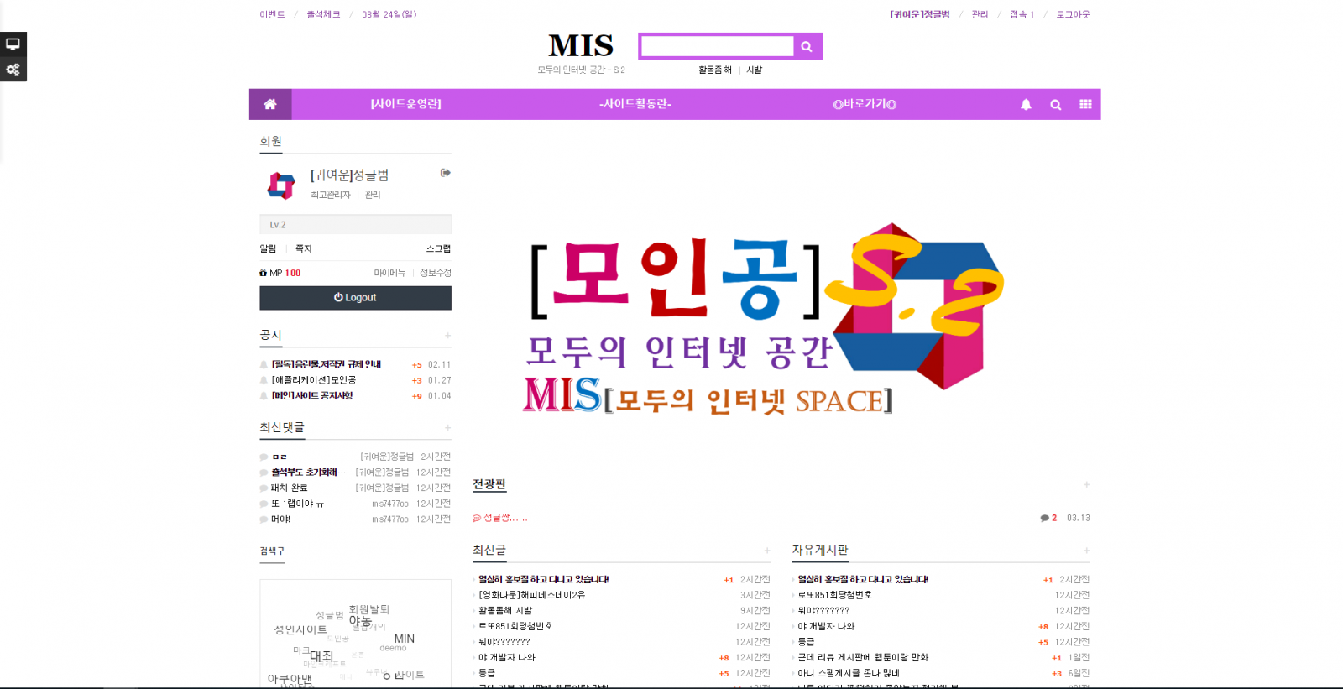Screen dimensions: 1343x689
Task: Open the 출석체크 link at top
Action: [x=323, y=14]
